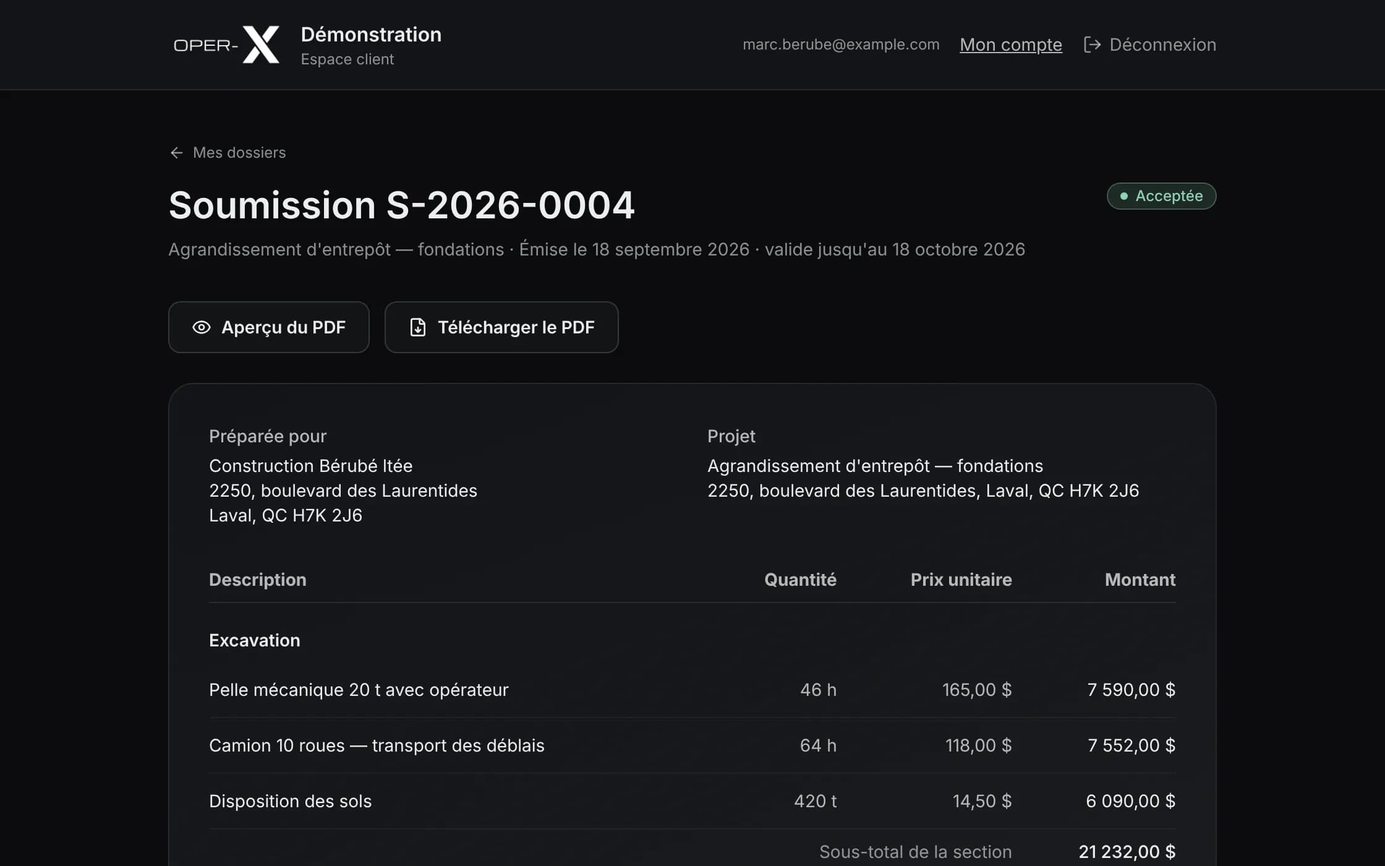Click the back arrow beside Mes dossiers
1385x866 pixels.
(x=176, y=153)
